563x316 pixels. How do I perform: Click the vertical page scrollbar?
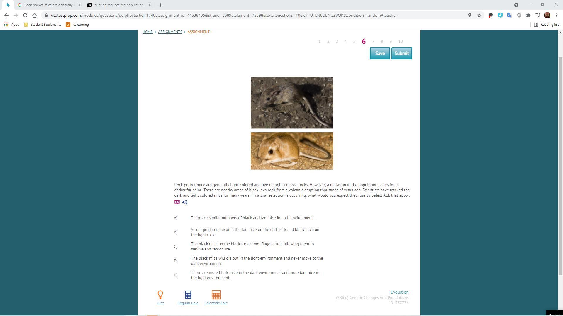click(560, 165)
